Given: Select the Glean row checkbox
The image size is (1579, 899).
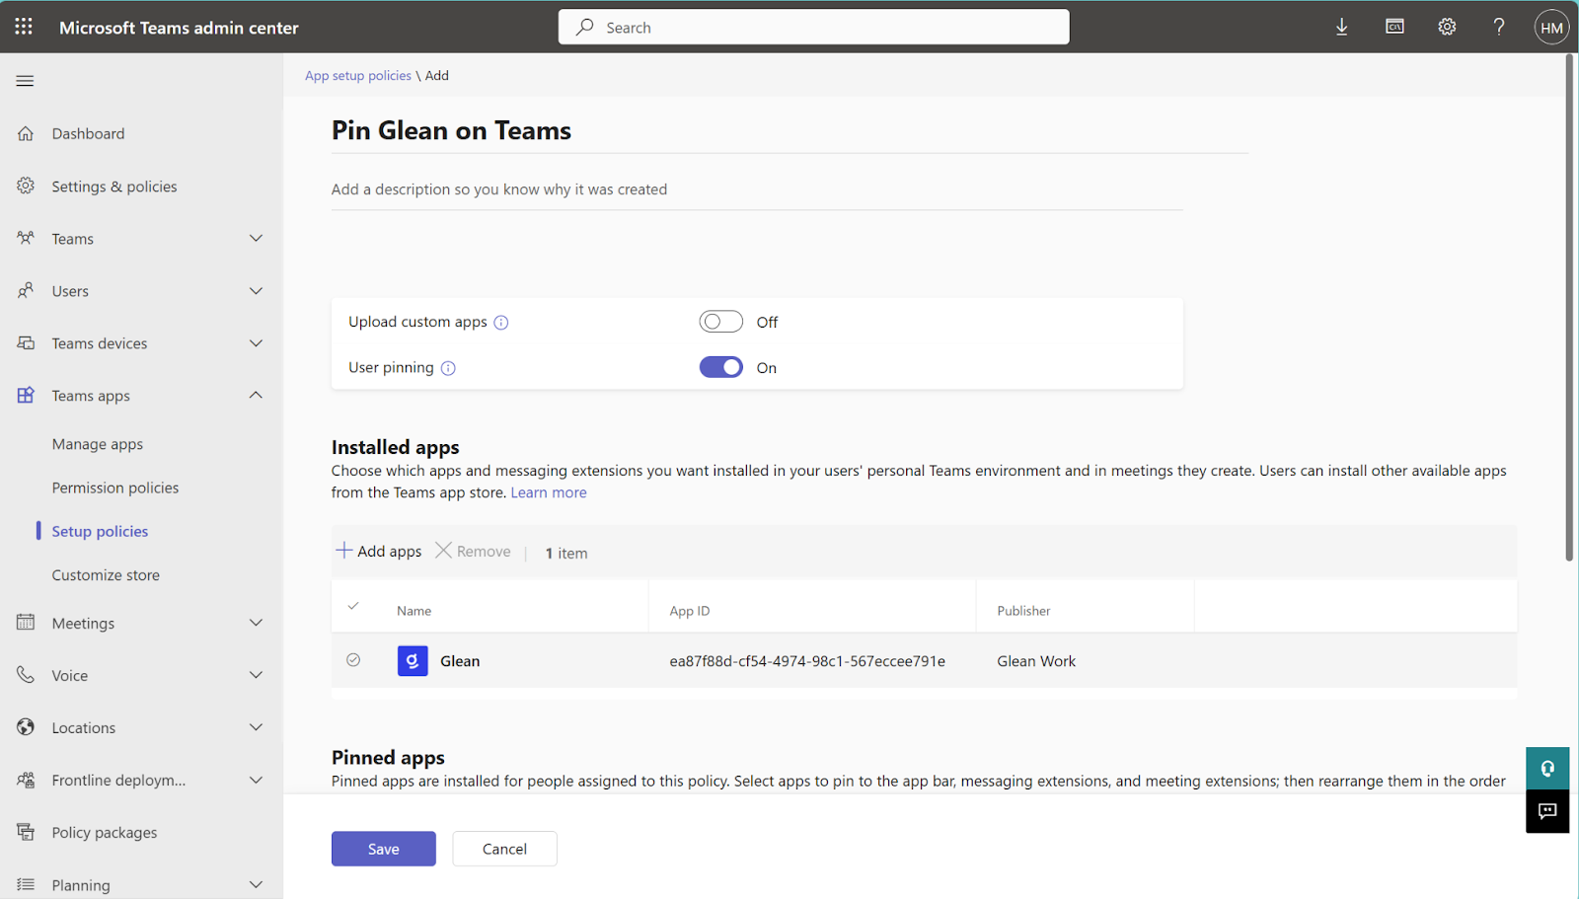Looking at the screenshot, I should (353, 660).
